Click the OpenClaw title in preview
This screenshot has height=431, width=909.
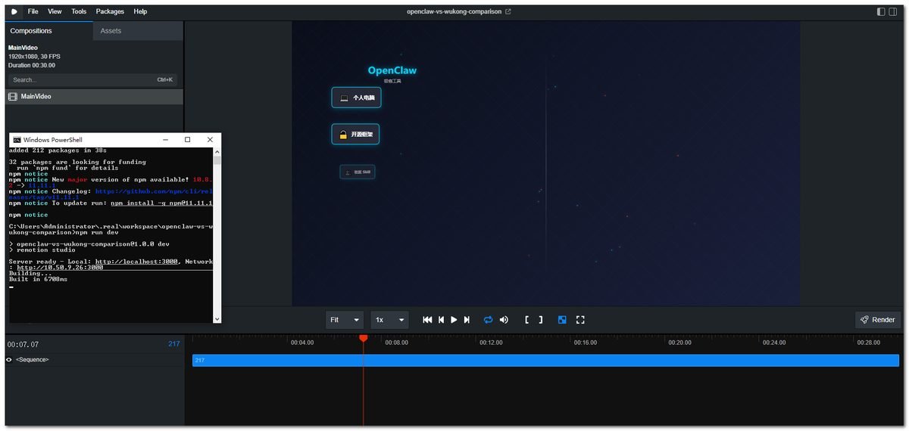click(x=392, y=70)
